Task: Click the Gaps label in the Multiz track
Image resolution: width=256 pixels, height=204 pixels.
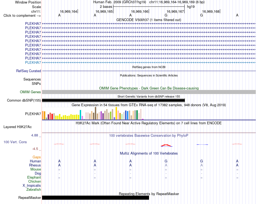Action: pyautogui.click(x=37, y=157)
